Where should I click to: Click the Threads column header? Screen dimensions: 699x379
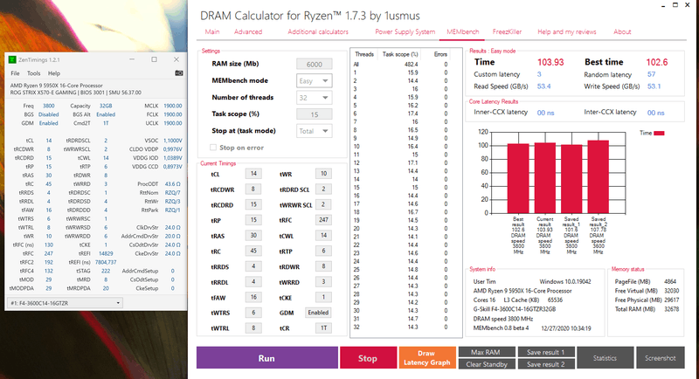(x=364, y=54)
